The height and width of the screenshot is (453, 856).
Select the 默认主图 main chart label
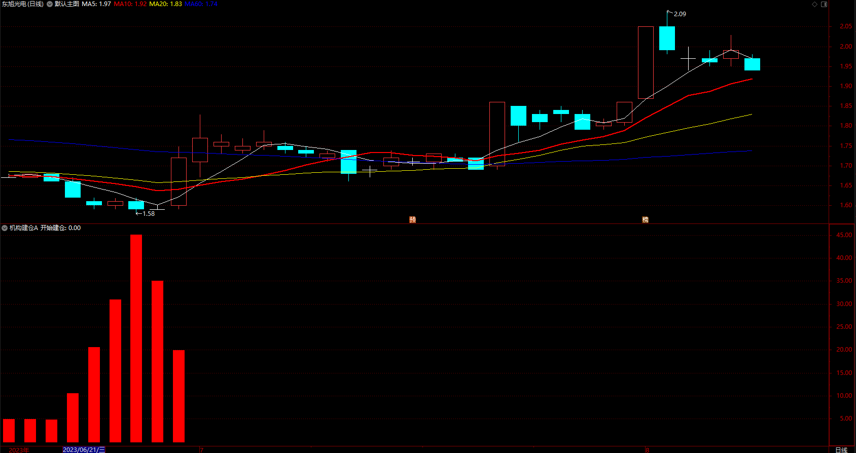point(67,4)
